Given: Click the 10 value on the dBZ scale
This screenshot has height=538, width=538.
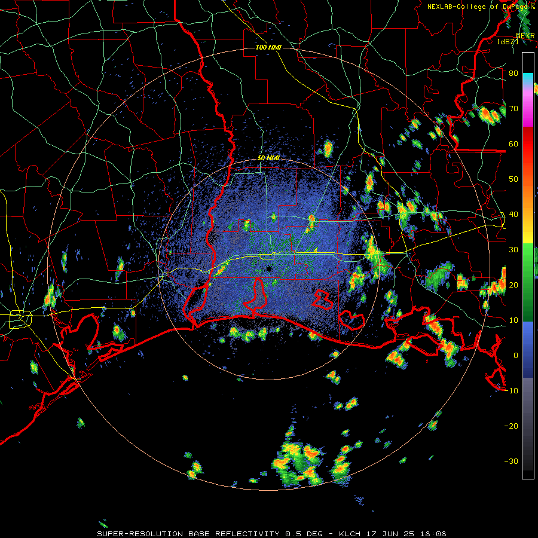Looking at the screenshot, I should [513, 320].
